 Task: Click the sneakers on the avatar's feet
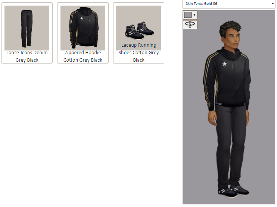pyautogui.click(x=233, y=191)
